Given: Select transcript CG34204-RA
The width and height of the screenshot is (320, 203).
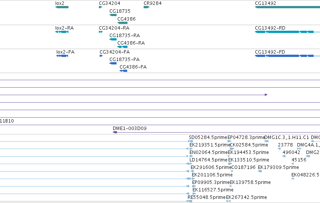Looking at the screenshot, I should tap(114, 28).
